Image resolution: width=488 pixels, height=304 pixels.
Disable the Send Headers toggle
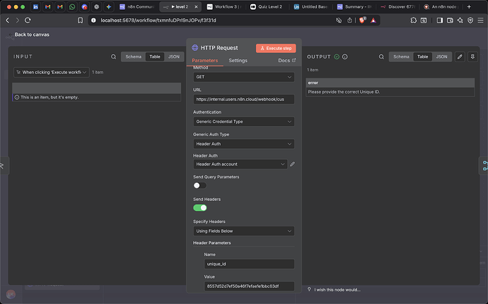[x=200, y=208]
